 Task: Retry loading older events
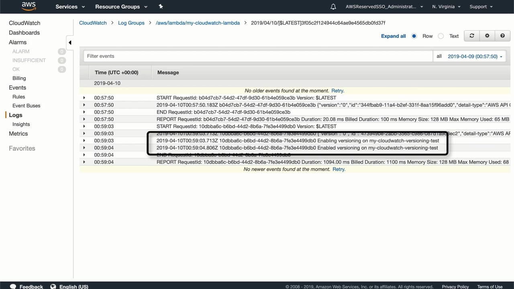click(338, 91)
